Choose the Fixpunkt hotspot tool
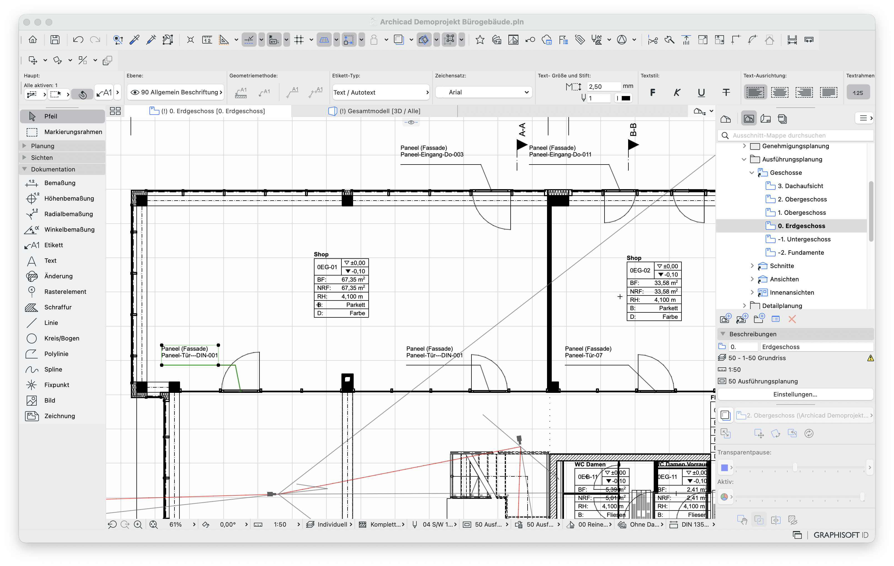 click(x=63, y=385)
